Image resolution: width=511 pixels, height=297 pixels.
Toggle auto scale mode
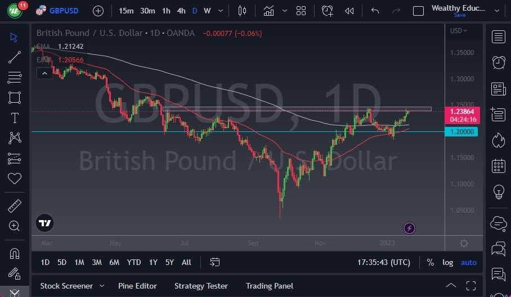[468, 262]
